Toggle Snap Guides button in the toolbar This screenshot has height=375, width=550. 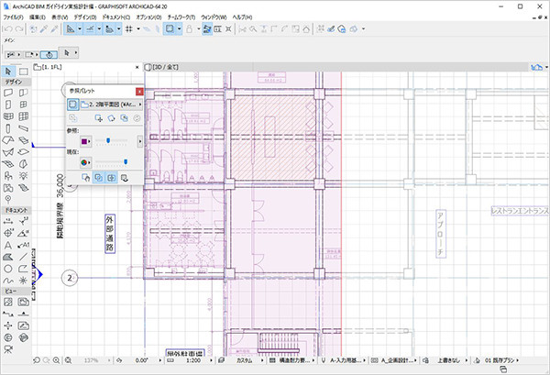(90, 29)
